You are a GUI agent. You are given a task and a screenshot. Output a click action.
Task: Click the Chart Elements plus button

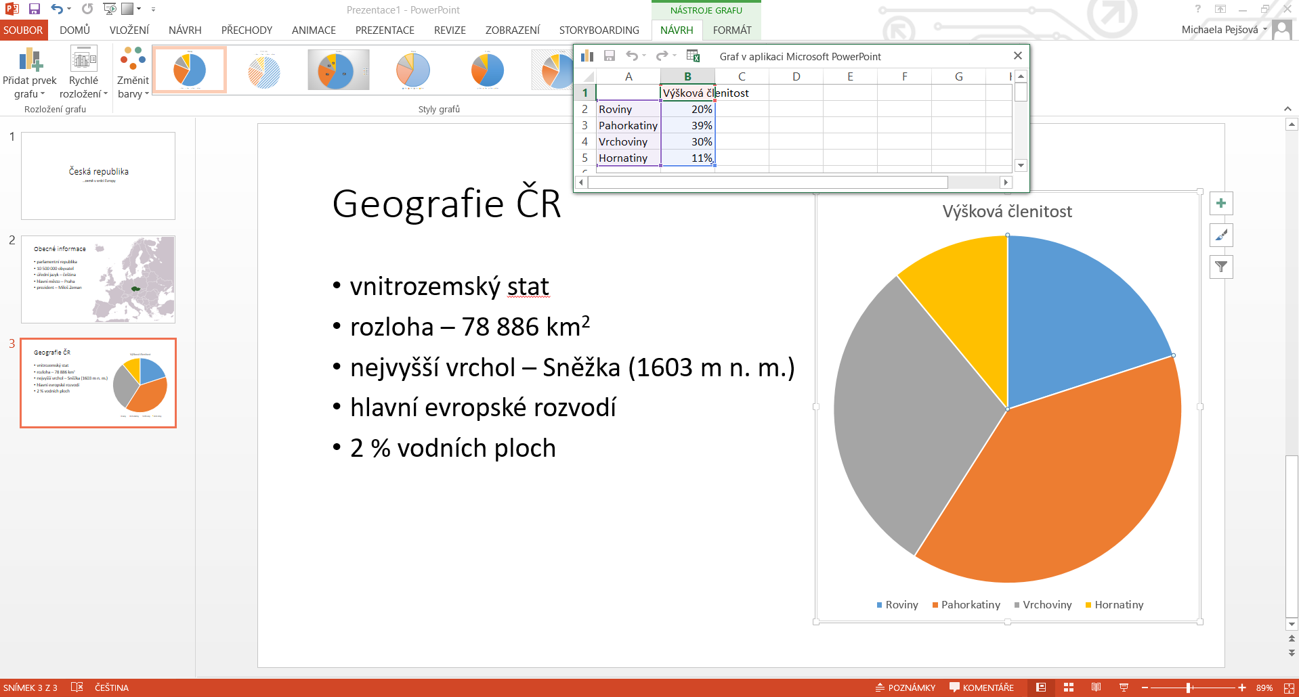click(x=1220, y=204)
